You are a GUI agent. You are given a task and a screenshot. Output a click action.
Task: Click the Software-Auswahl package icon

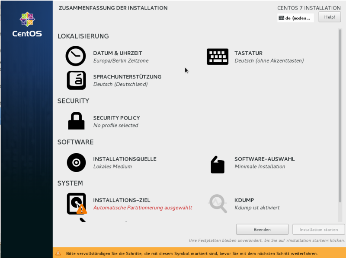click(218, 164)
